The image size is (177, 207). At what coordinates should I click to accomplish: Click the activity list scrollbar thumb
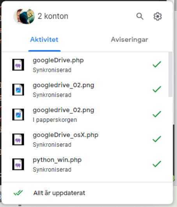click(x=170, y=75)
